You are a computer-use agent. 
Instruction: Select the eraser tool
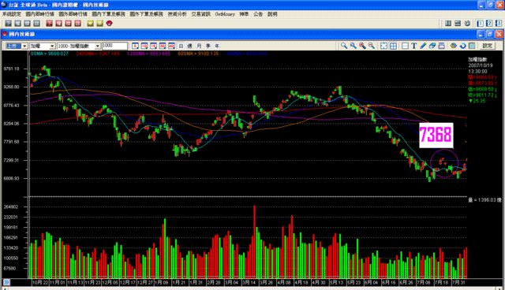click(x=432, y=46)
